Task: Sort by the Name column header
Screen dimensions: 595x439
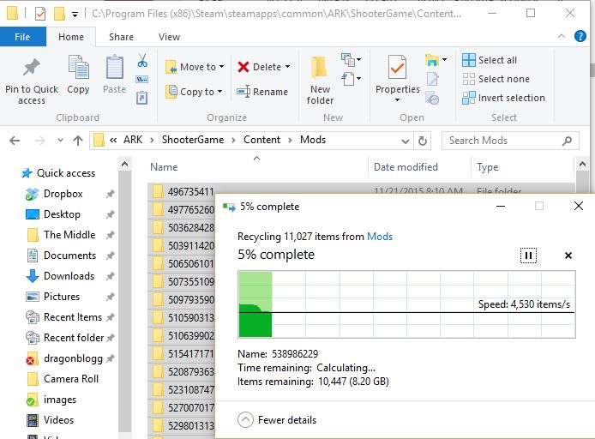Action: point(164,167)
